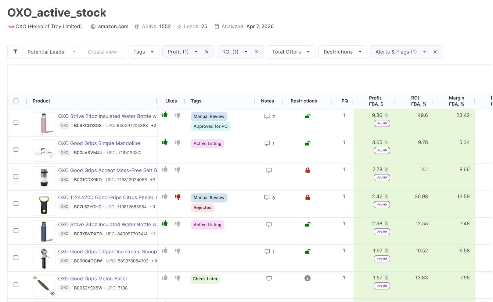Screen dimensions: 493x302
Task: Thumbs down the Citrus Peeler product
Action: click(178, 197)
